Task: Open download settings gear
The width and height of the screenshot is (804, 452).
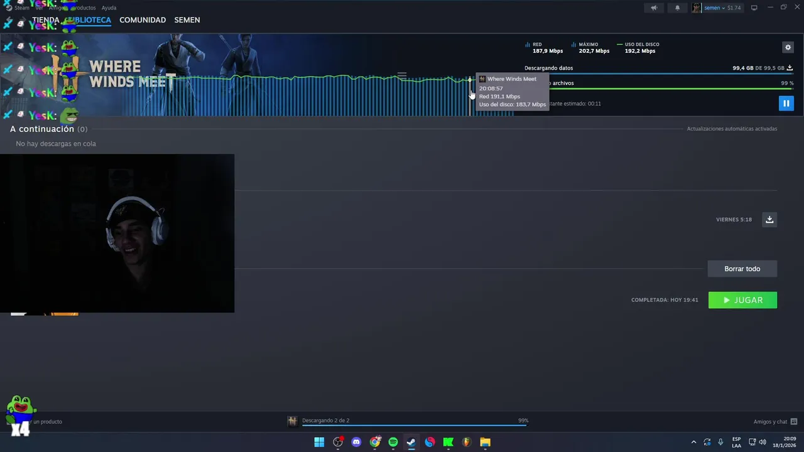Action: tap(788, 47)
